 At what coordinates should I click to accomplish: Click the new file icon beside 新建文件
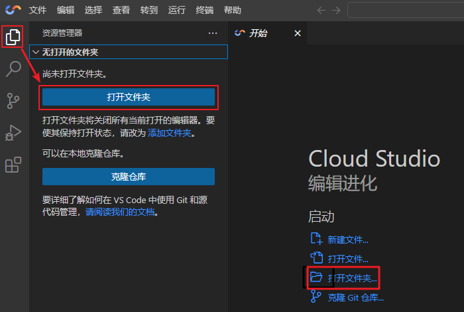point(316,239)
